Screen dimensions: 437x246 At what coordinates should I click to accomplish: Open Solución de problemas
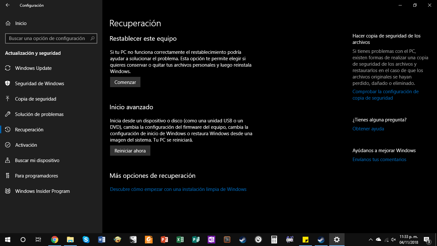(x=51, y=114)
